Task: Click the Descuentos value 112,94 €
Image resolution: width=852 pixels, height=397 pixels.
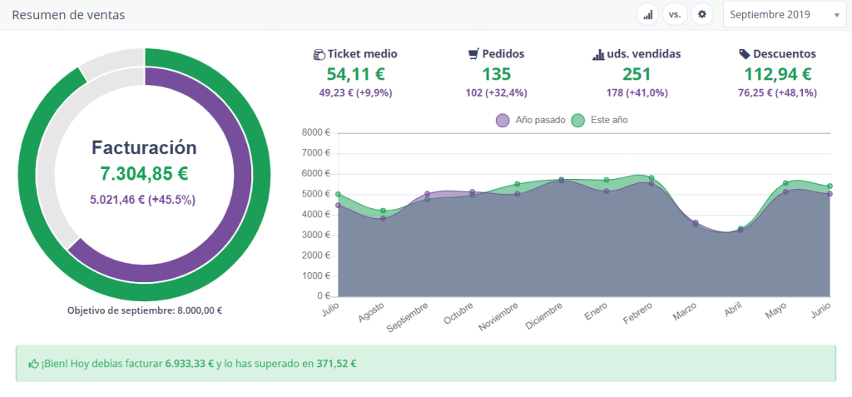Action: 778,74
